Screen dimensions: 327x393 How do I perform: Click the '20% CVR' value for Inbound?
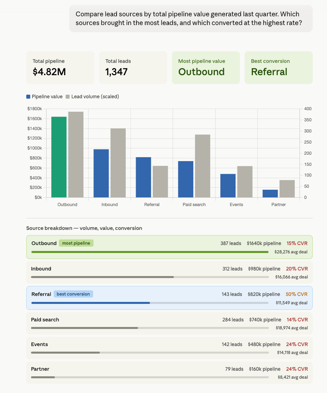(x=297, y=268)
